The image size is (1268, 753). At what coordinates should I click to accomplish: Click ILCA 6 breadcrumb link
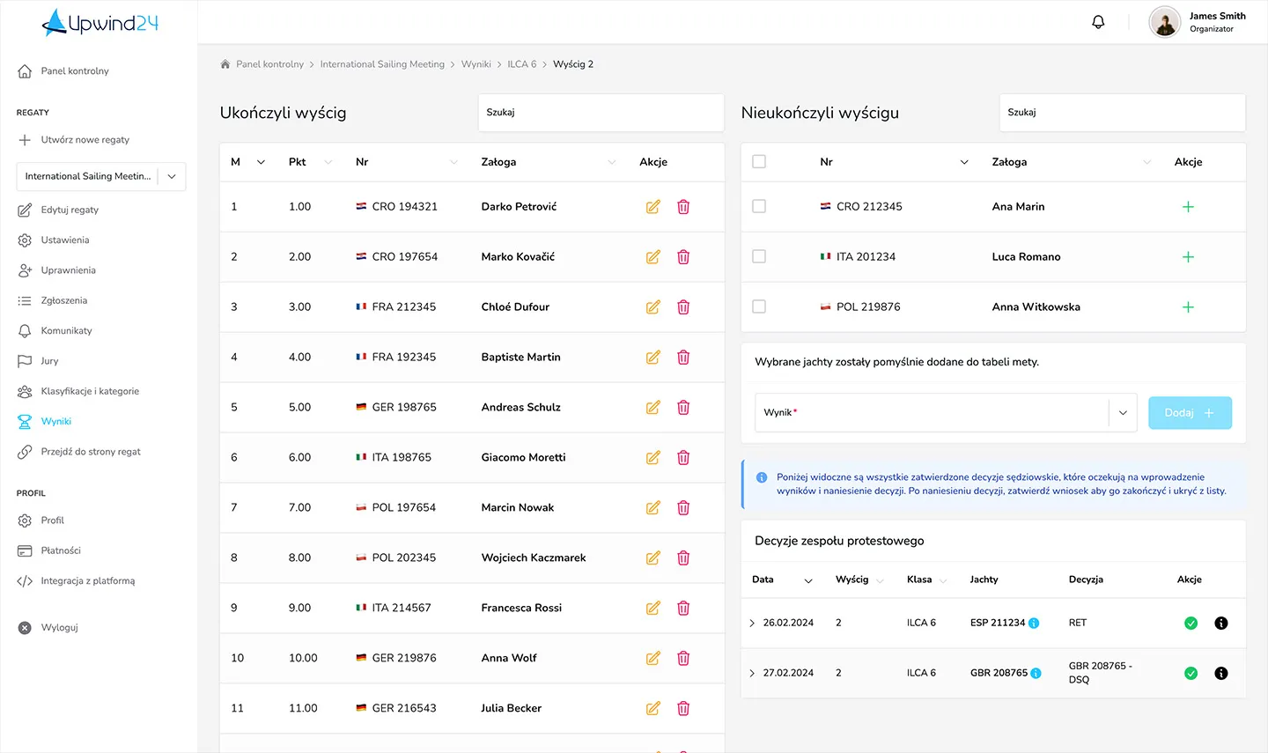pyautogui.click(x=522, y=64)
